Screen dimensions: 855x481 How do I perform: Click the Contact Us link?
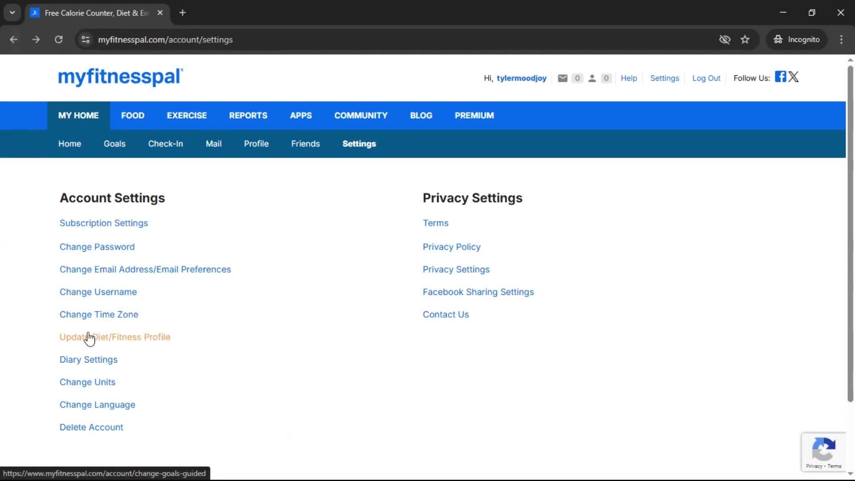click(446, 314)
